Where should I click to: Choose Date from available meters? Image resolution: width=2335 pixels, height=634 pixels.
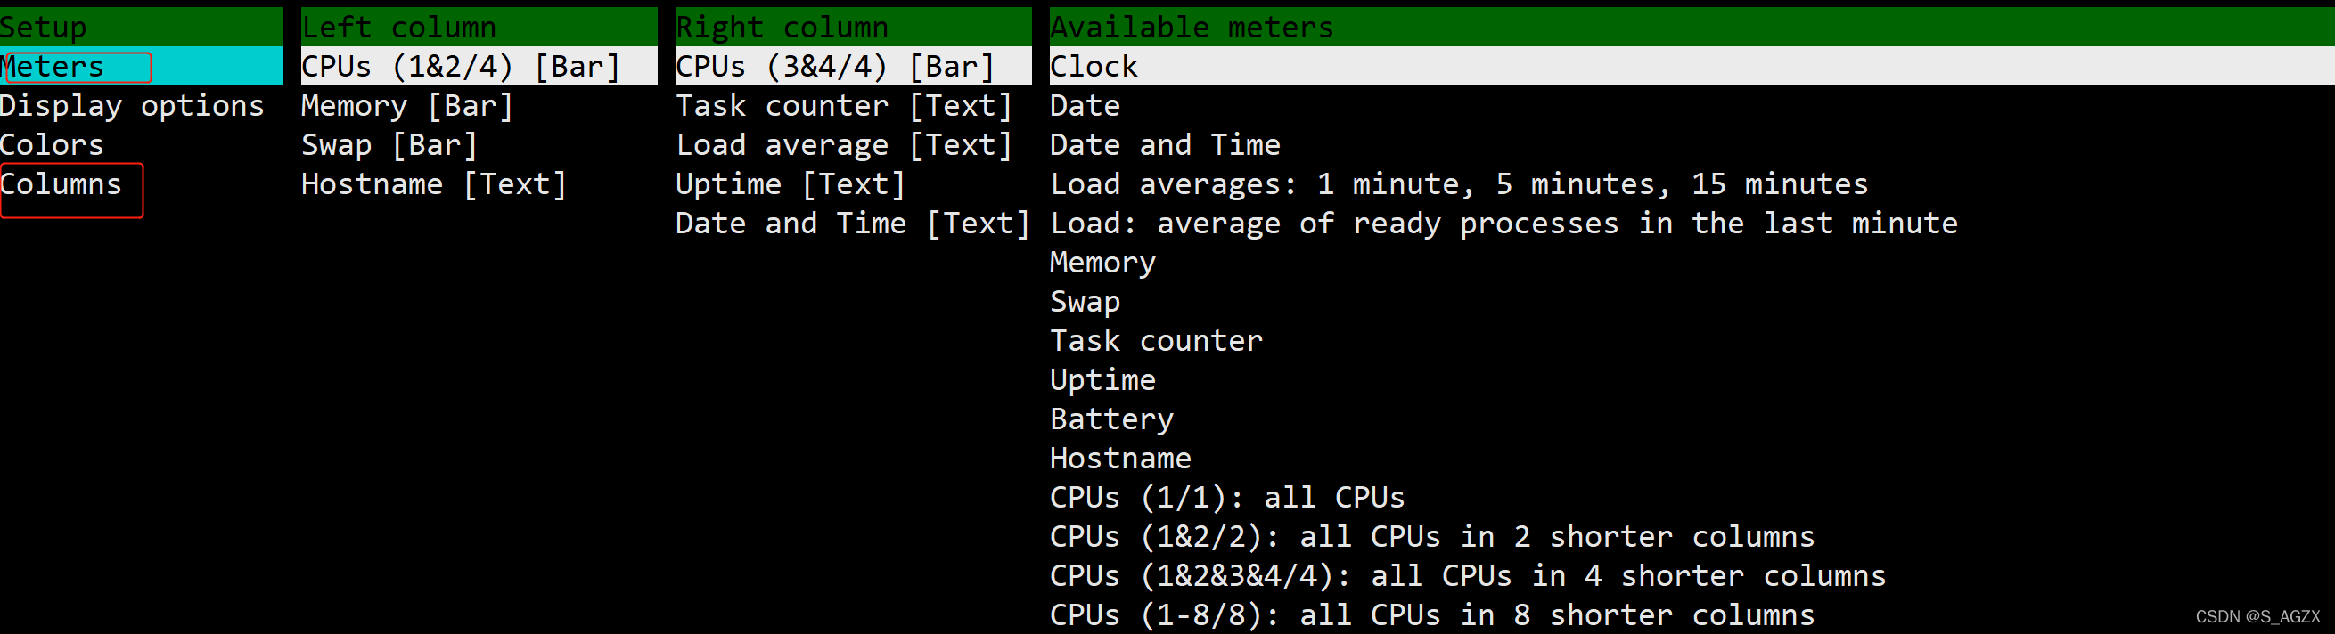pos(1085,106)
